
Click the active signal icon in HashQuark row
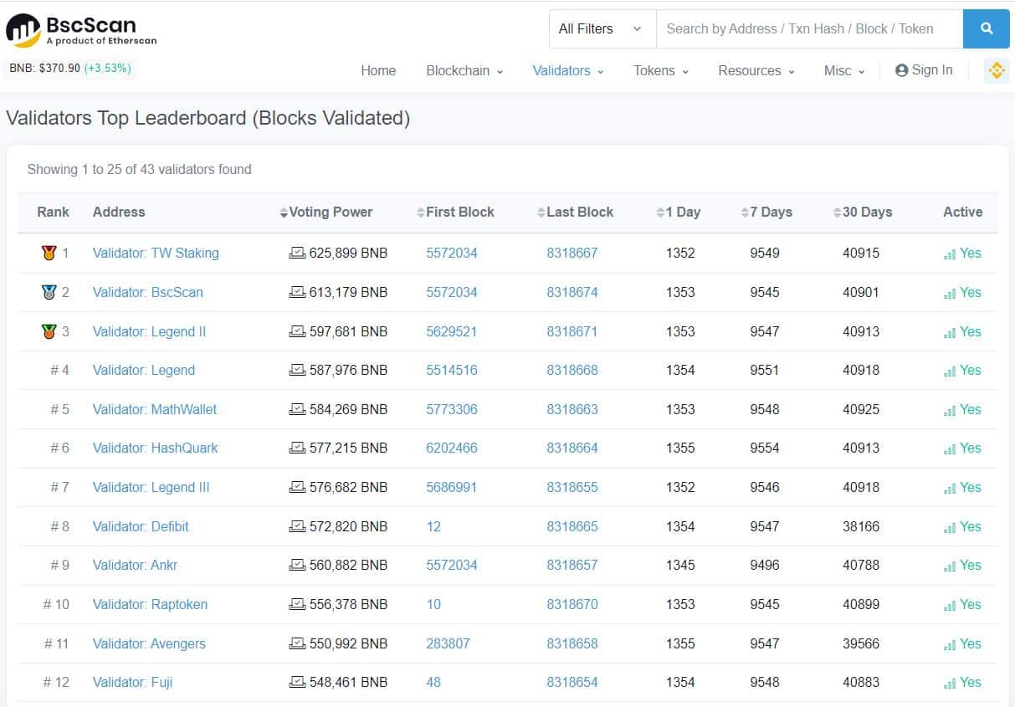tap(950, 448)
